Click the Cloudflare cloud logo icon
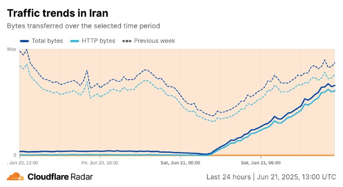Viewport: 343px width, 187px height. tap(15, 177)
